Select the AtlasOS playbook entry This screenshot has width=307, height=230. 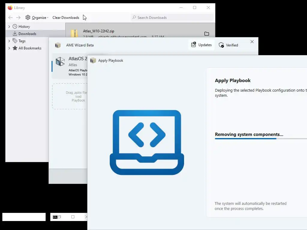[70, 66]
